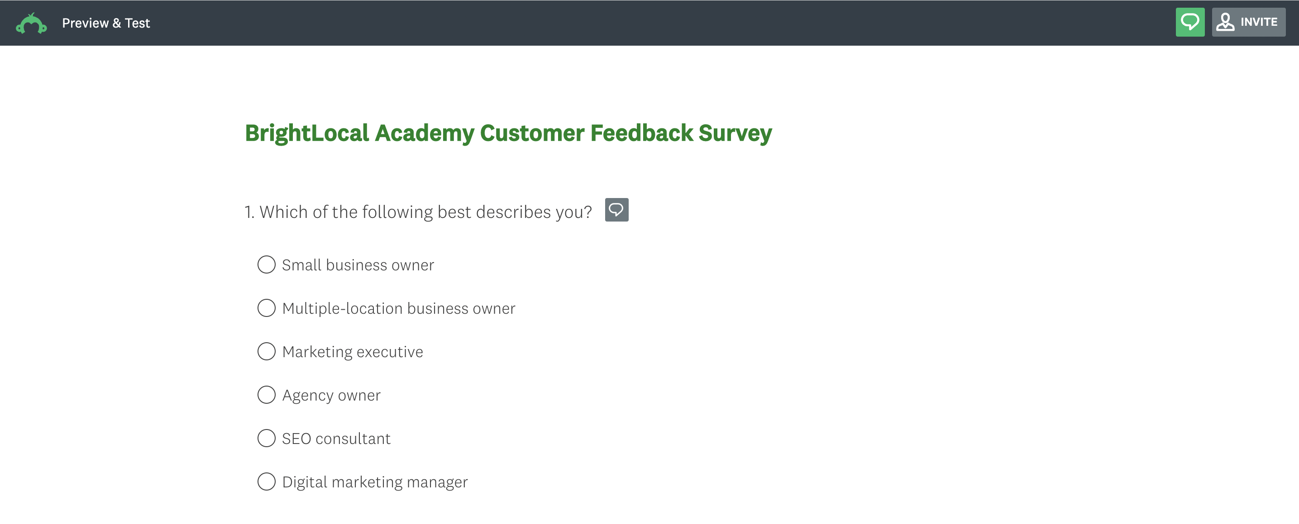Click the Agency owner option label
Screen dimensions: 1299x524
click(331, 395)
